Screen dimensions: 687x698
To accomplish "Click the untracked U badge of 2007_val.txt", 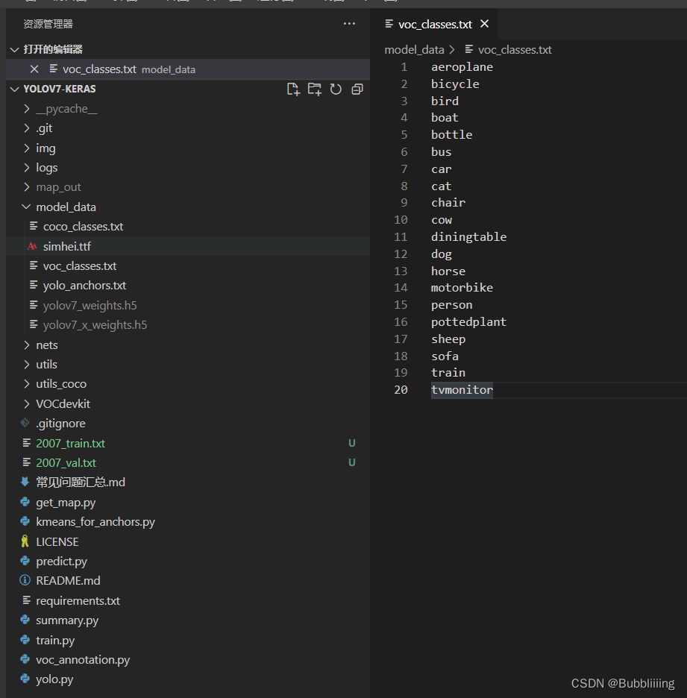I will pyautogui.click(x=352, y=462).
